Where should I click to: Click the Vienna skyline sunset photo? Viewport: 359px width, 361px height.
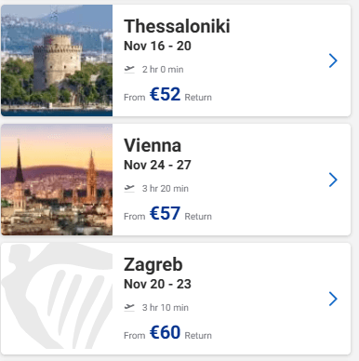point(57,180)
